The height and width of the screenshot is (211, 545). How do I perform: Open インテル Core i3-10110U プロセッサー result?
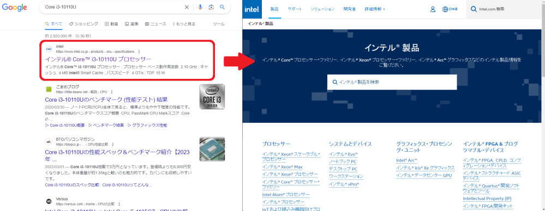[98, 59]
